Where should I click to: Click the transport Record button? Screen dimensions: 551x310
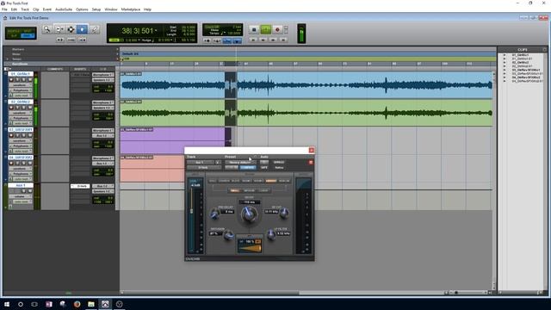[x=277, y=29]
